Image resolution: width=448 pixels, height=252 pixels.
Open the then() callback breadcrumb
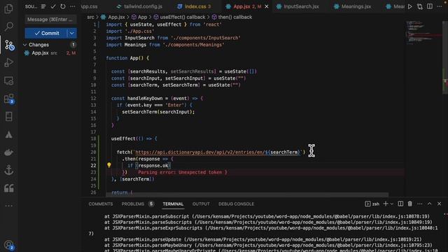[x=232, y=17]
